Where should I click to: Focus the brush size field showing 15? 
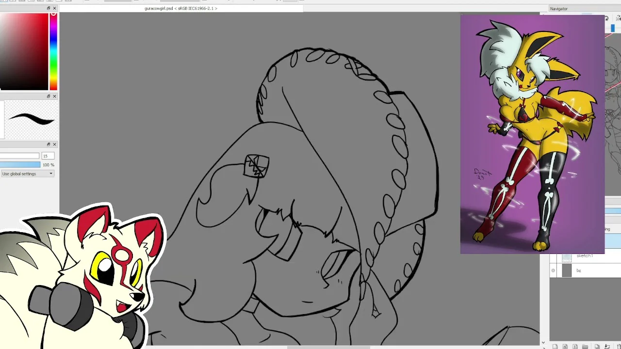pos(48,156)
